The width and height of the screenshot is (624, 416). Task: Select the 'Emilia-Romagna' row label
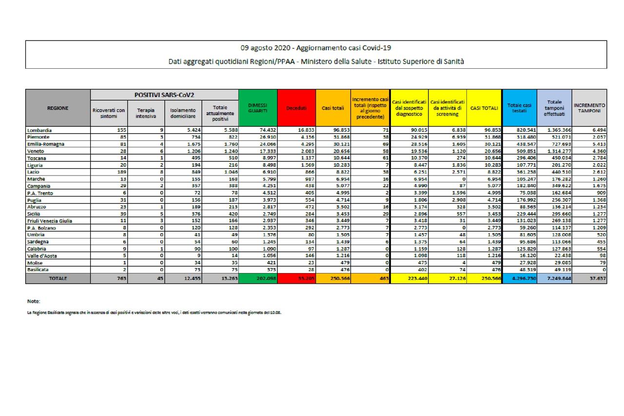pyautogui.click(x=45, y=145)
